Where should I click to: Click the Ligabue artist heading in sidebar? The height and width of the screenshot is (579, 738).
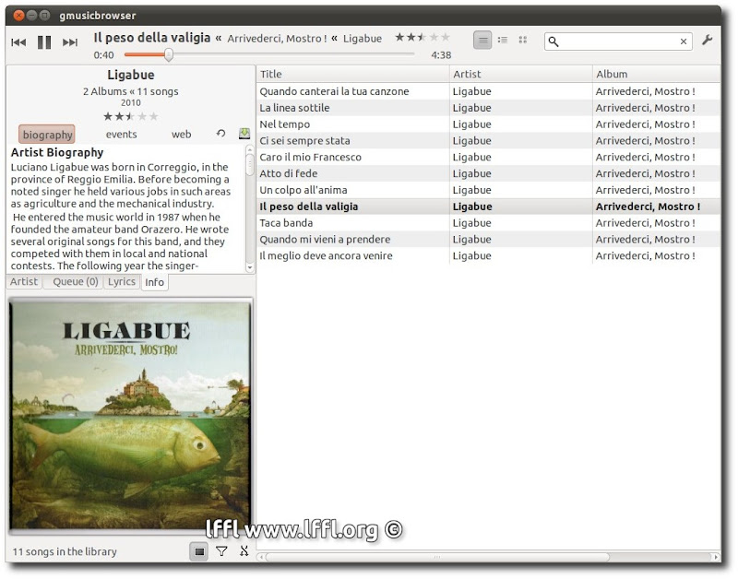pyautogui.click(x=130, y=75)
